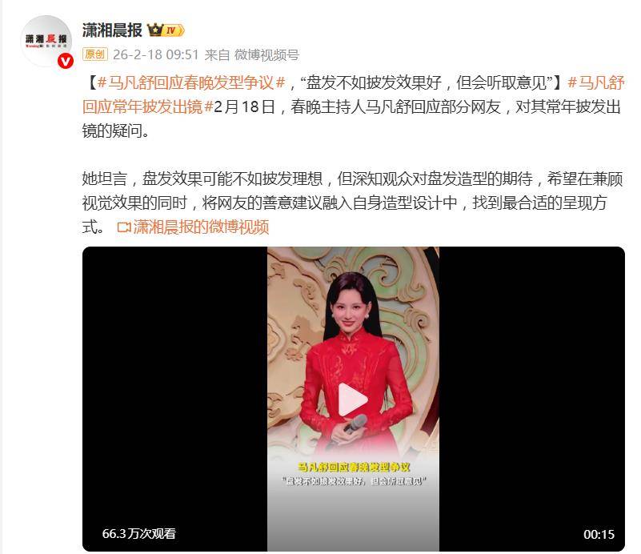Open the 潇湘晨报 profile avatar

(46, 41)
